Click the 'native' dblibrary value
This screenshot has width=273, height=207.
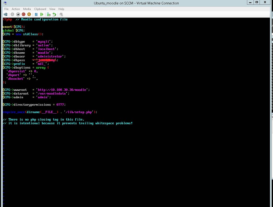pyautogui.click(x=43, y=45)
